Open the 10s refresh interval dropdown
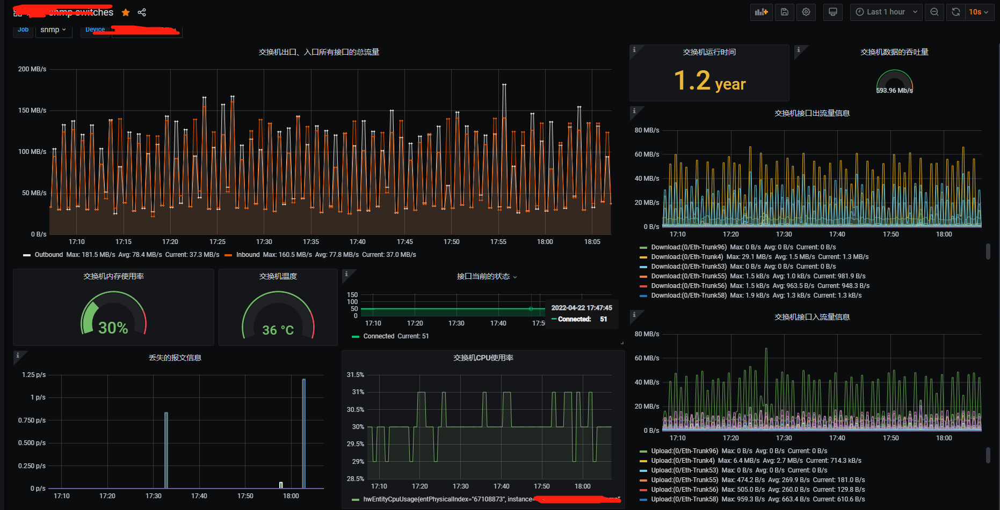This screenshot has height=510, width=1000. point(979,12)
